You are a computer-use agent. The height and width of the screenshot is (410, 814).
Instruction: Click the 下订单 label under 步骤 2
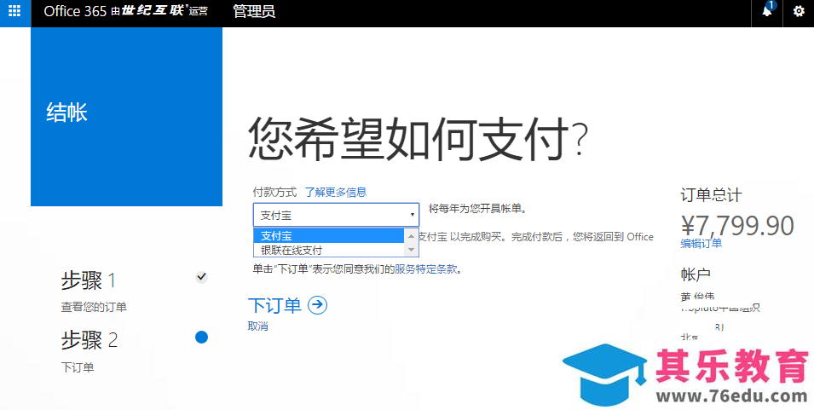[78, 368]
